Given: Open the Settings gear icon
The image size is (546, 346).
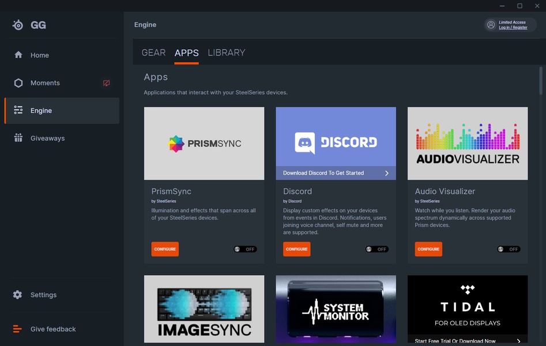Looking at the screenshot, I should pos(18,295).
